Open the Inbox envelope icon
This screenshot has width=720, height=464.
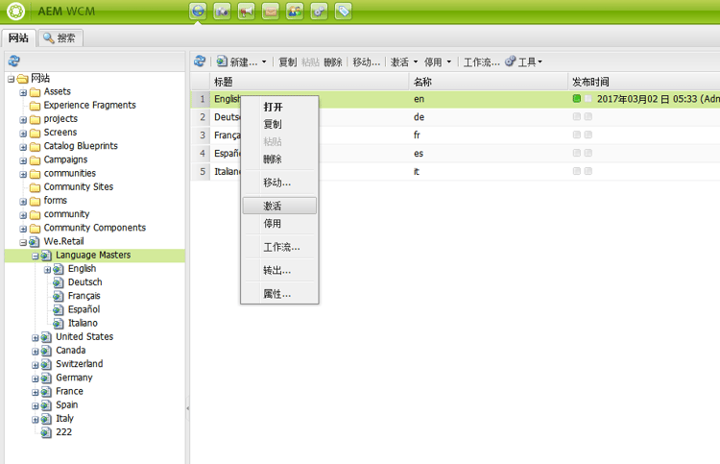pos(271,11)
